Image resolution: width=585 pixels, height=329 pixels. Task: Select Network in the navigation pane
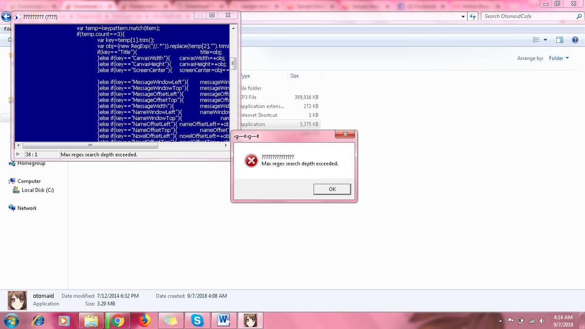click(27, 208)
